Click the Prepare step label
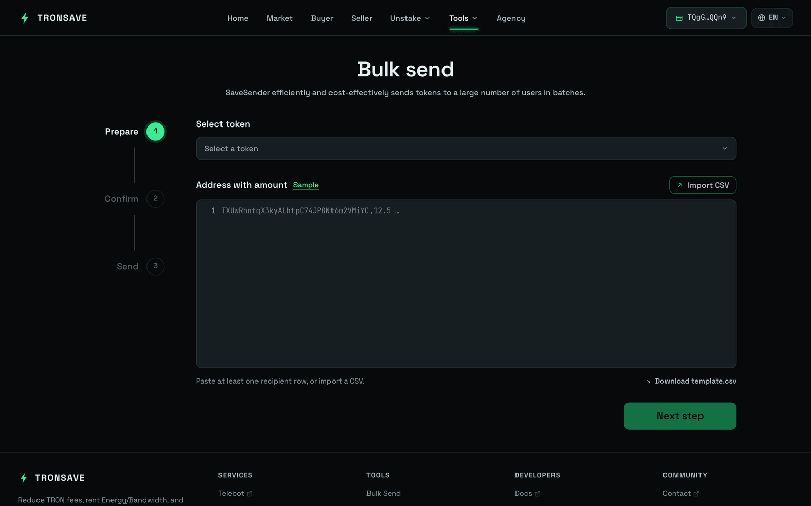Image resolution: width=811 pixels, height=506 pixels. coord(122,132)
